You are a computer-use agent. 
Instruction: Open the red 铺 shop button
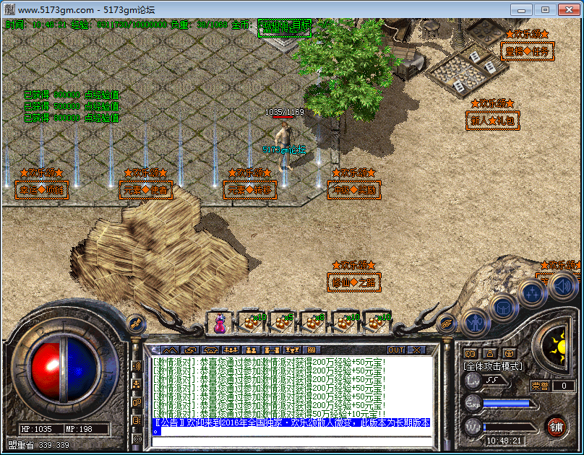[x=557, y=427]
